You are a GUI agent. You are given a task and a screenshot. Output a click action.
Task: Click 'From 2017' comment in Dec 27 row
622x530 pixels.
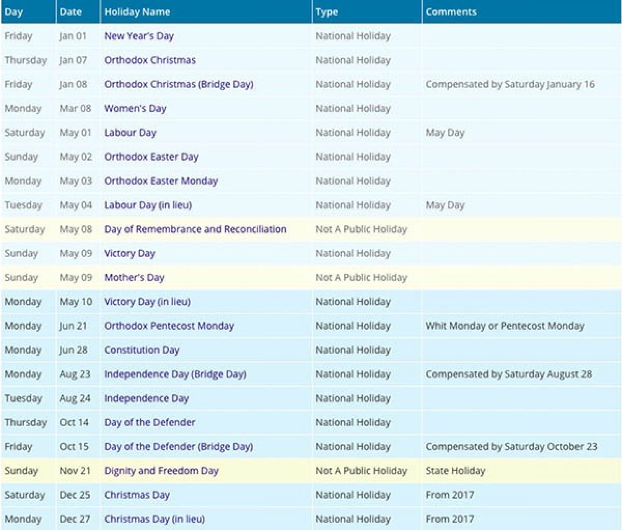click(450, 519)
